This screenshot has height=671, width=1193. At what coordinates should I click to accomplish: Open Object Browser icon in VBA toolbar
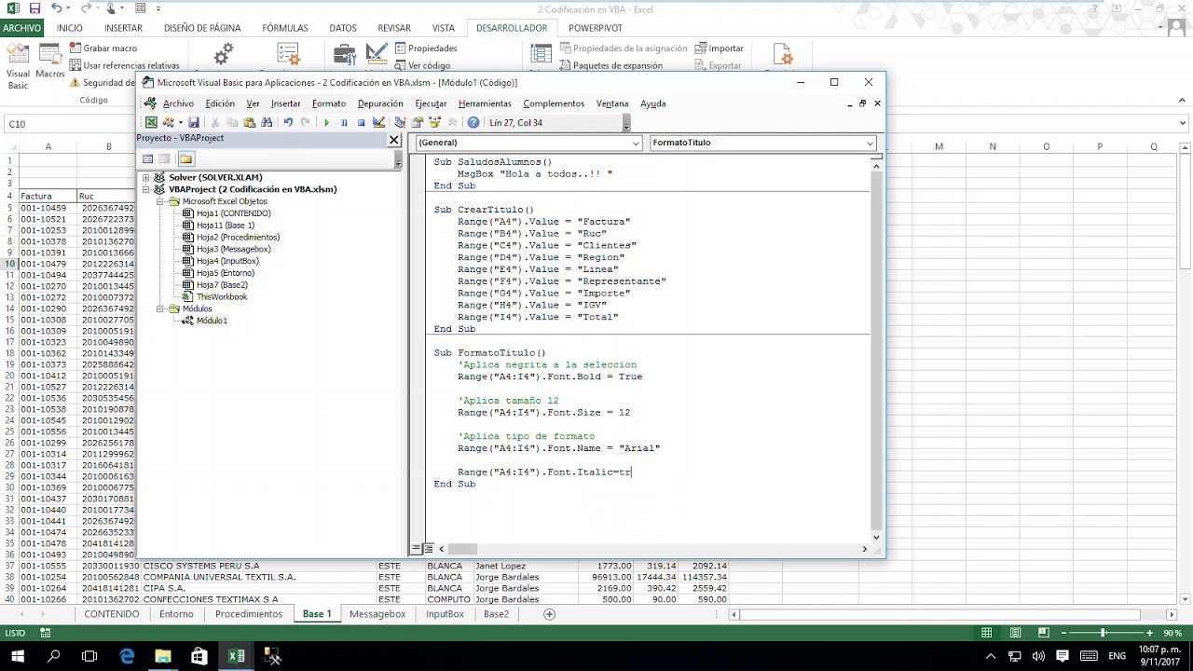click(x=434, y=122)
